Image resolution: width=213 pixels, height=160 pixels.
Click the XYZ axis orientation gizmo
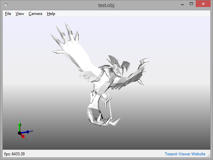tap(25, 129)
